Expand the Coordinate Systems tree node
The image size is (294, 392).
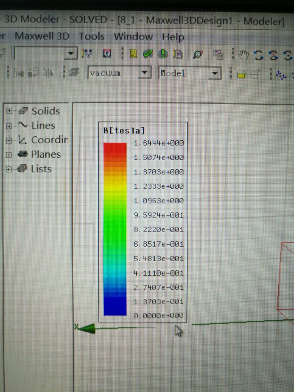(9, 140)
